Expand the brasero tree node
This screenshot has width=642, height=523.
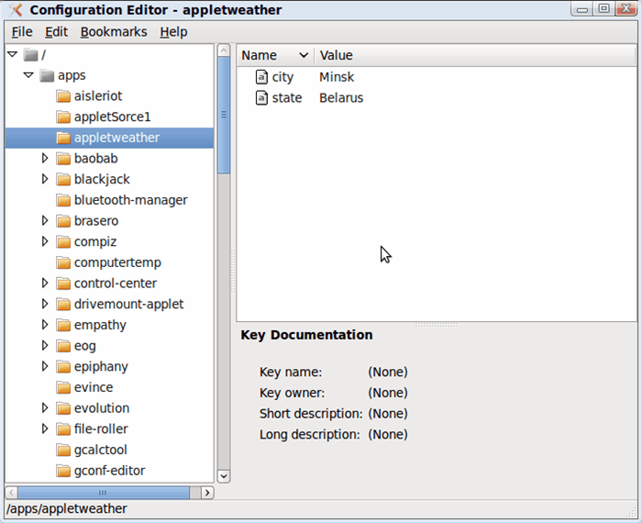pyautogui.click(x=45, y=221)
